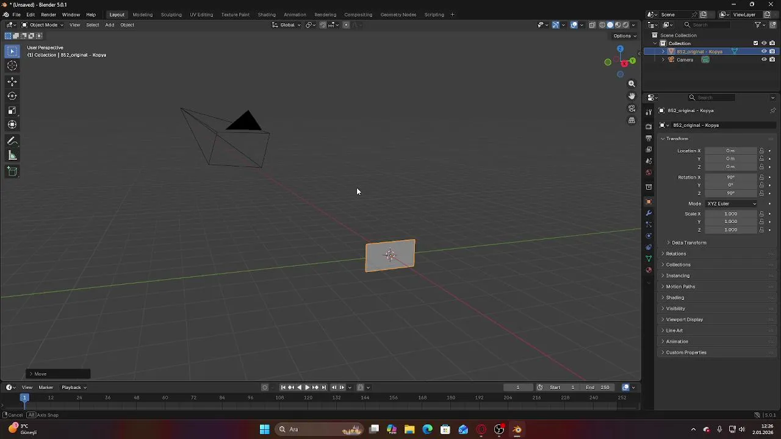Open the Render menu
781x439 pixels.
pos(49,15)
